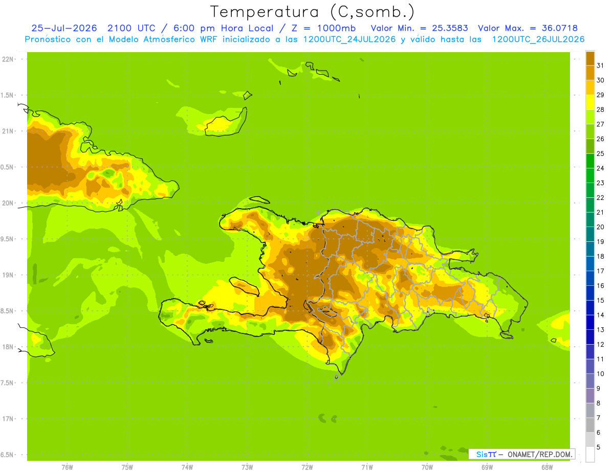Click the '76W' longitude label
The width and height of the screenshot is (614, 474).
[x=67, y=467]
